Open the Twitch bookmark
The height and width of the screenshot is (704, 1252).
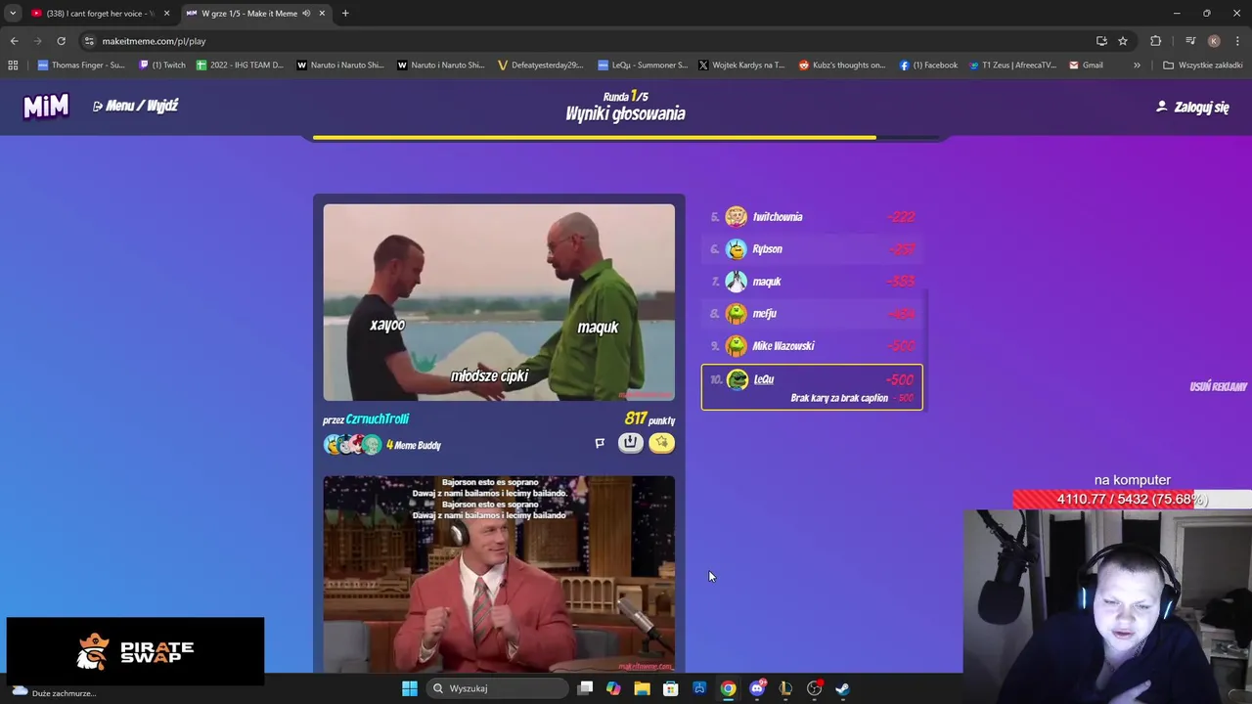(162, 66)
